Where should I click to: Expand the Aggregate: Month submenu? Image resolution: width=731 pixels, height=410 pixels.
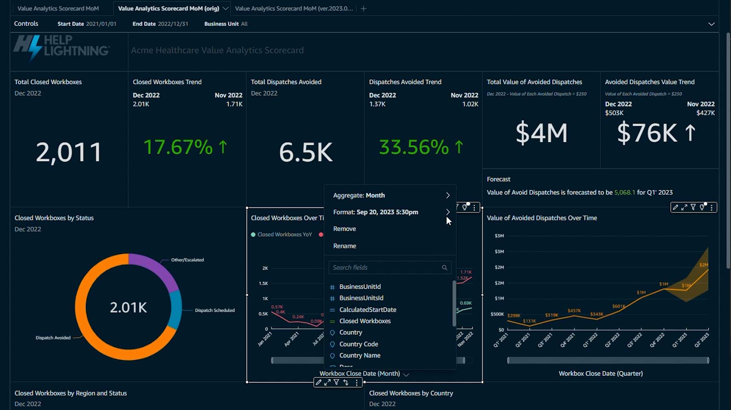click(448, 195)
